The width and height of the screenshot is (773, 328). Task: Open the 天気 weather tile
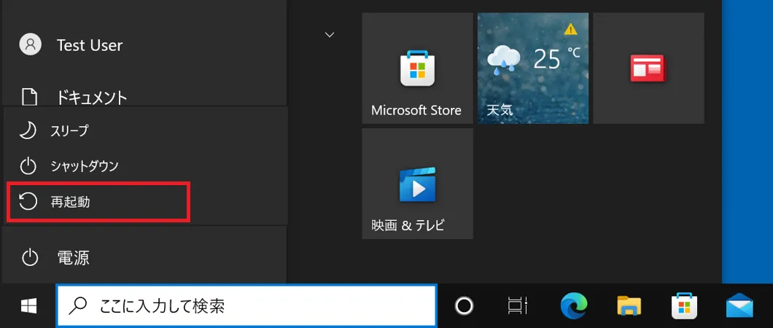coord(533,68)
